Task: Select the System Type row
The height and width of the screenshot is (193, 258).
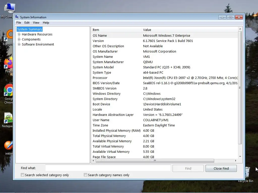Action: 165,72
